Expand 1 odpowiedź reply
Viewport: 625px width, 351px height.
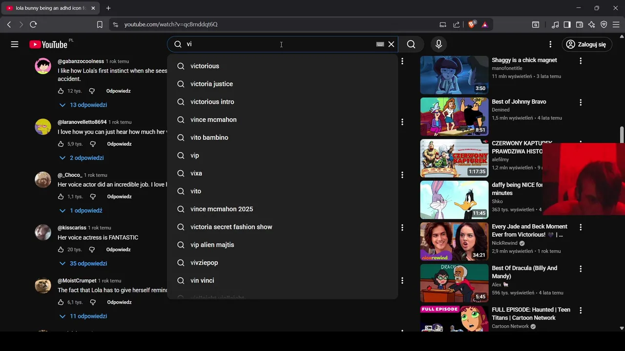pyautogui.click(x=81, y=211)
